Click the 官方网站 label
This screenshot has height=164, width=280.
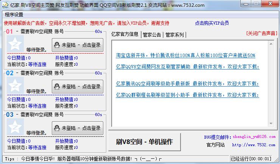click(215, 145)
